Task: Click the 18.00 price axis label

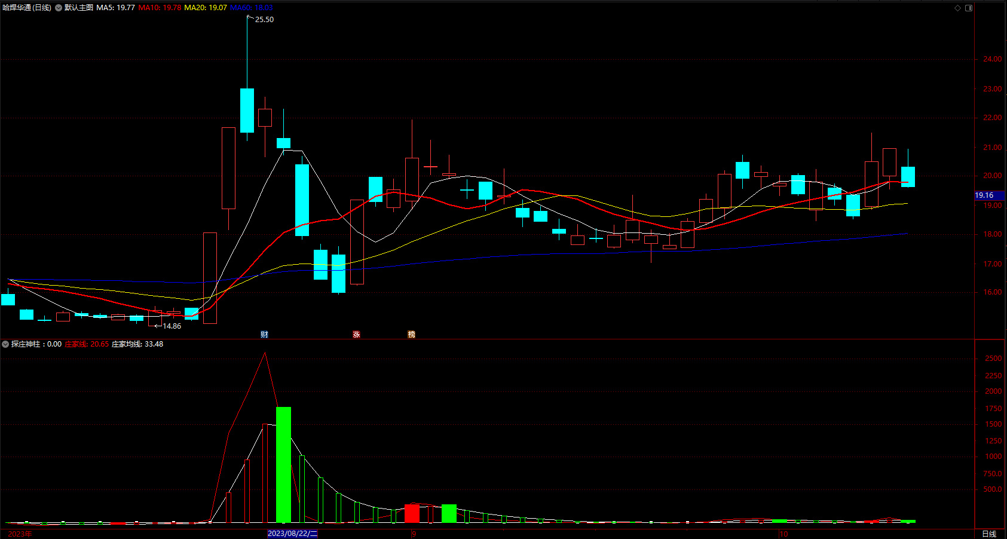Action: 993,234
